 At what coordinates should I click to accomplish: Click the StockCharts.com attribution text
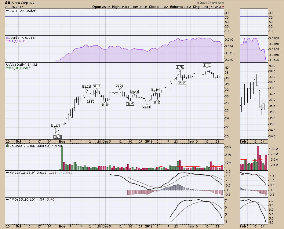[x=210, y=3]
